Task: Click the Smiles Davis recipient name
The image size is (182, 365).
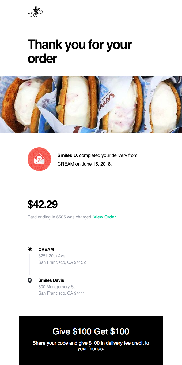Action: (51, 280)
